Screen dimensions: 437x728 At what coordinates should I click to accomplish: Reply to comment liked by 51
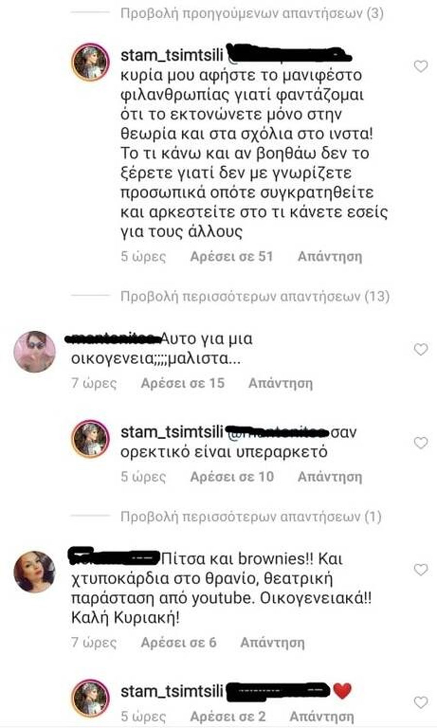(x=330, y=256)
